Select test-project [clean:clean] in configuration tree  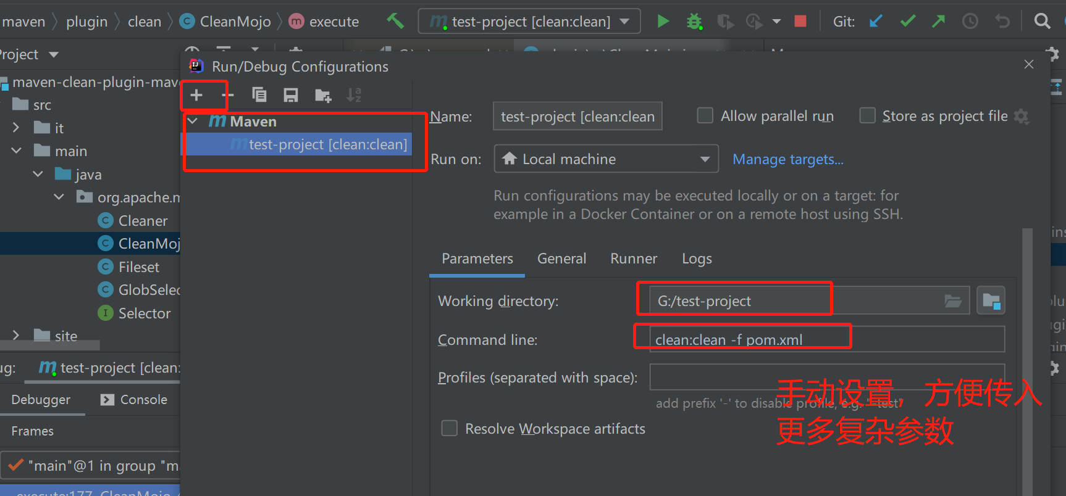(x=297, y=144)
